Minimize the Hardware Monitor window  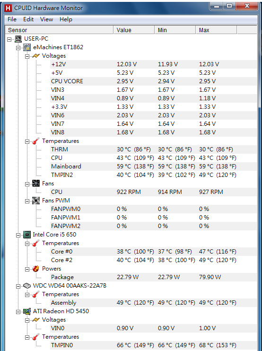click(216, 6)
